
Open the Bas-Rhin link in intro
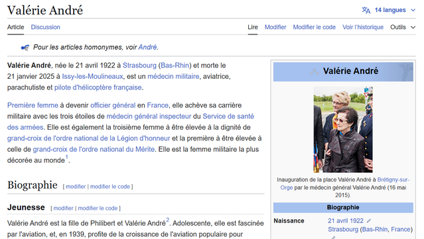click(175, 66)
